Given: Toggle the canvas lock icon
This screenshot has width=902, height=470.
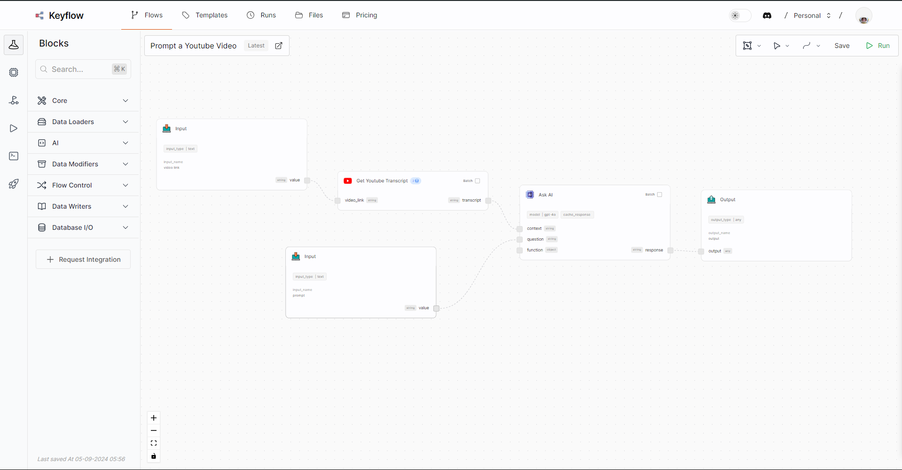Looking at the screenshot, I should (154, 456).
